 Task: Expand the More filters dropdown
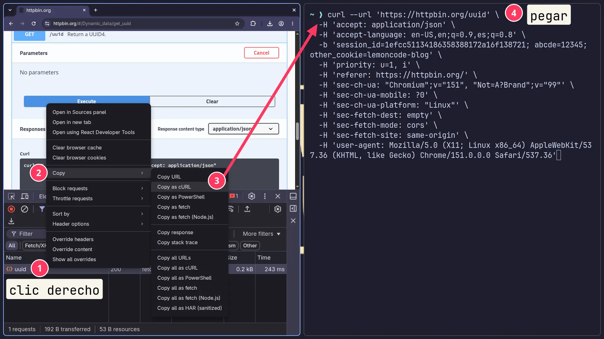pos(261,234)
